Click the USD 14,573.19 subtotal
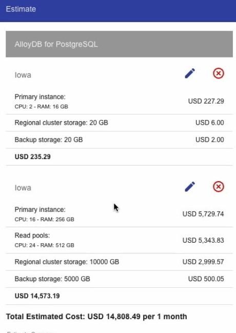The width and height of the screenshot is (236, 333). (37, 296)
